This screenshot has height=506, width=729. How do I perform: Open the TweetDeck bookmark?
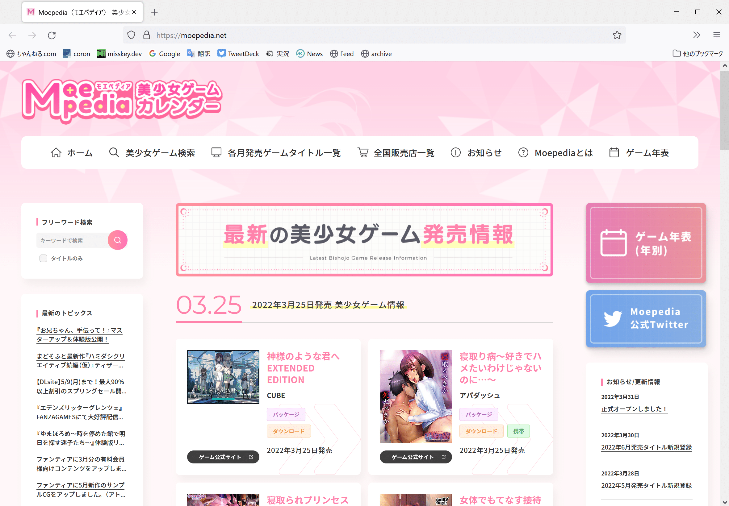pyautogui.click(x=238, y=54)
